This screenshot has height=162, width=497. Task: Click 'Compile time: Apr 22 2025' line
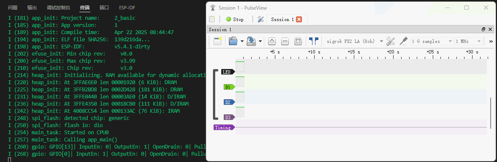[91, 32]
